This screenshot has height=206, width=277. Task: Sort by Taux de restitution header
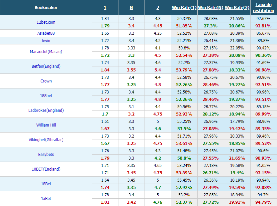263,8
